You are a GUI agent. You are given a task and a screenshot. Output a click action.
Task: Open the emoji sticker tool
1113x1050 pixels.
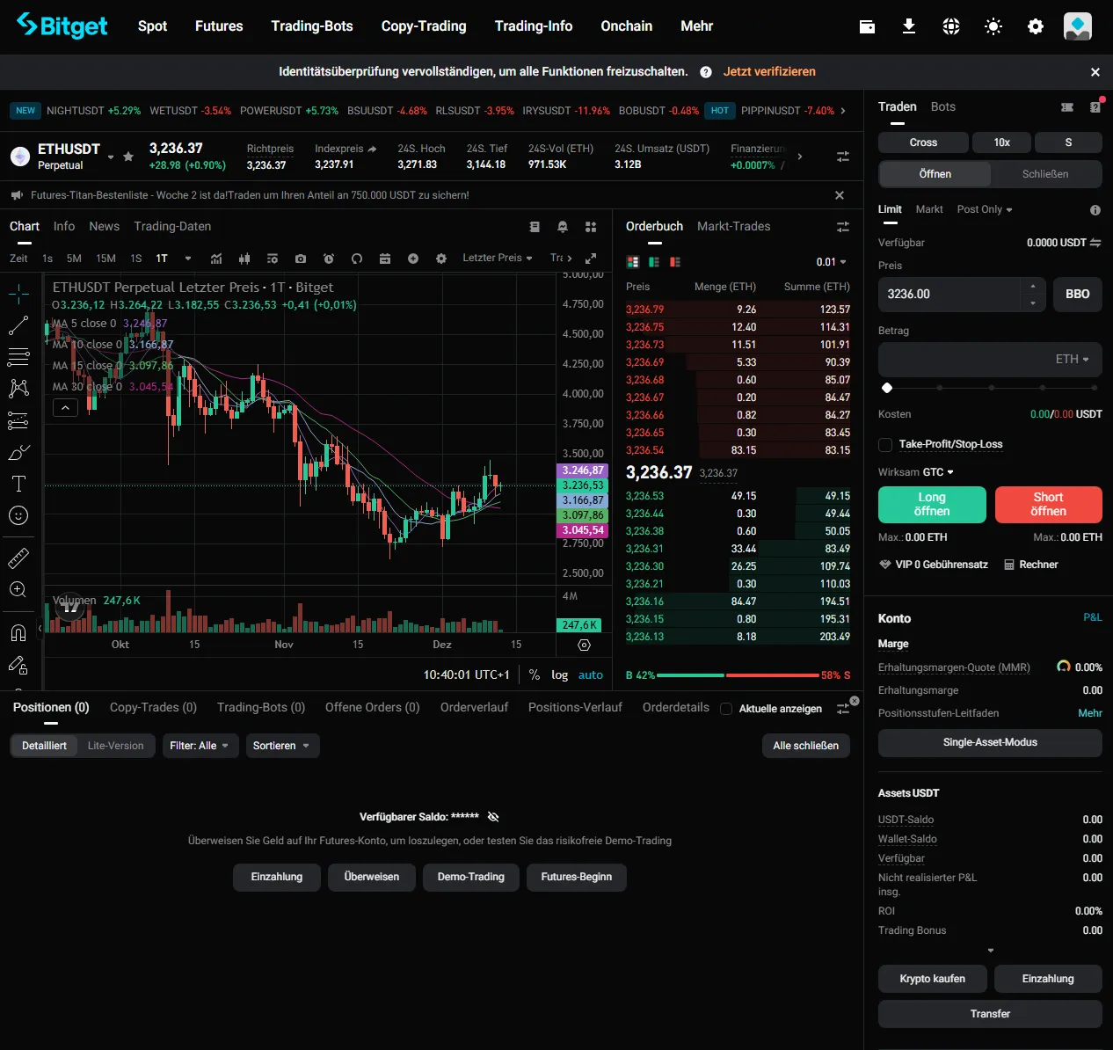(18, 515)
